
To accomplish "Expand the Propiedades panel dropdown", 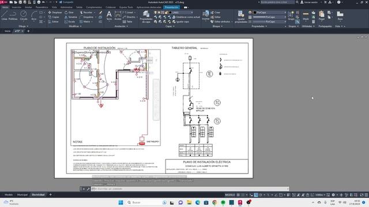I will click(x=259, y=26).
